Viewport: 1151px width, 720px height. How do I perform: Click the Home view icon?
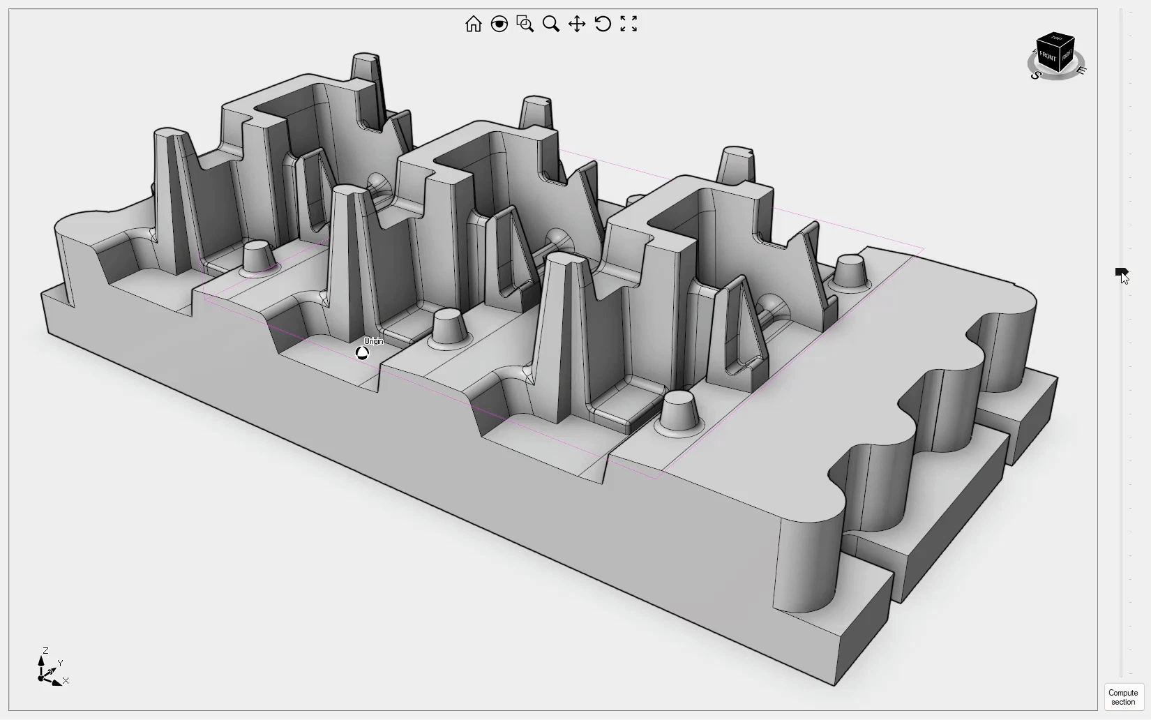pyautogui.click(x=474, y=24)
